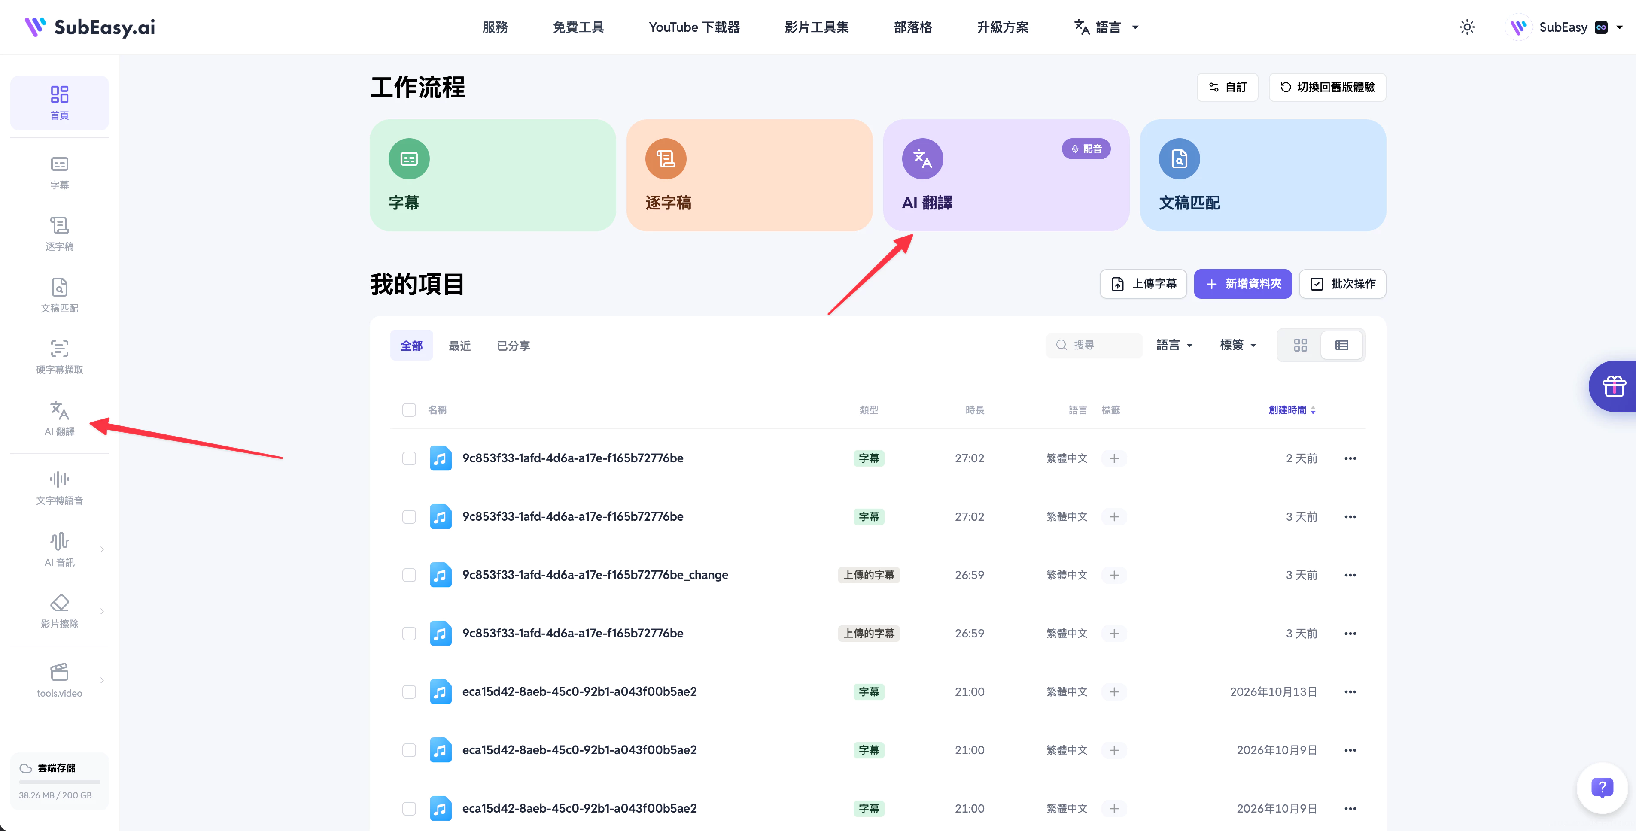Open tools.video in the sidebar

click(60, 680)
